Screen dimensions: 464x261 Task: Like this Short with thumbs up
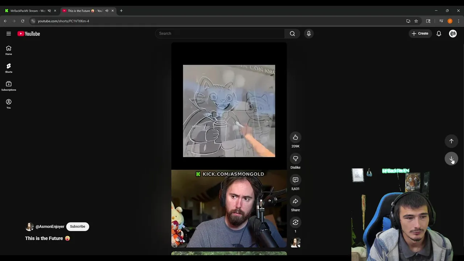tap(295, 137)
